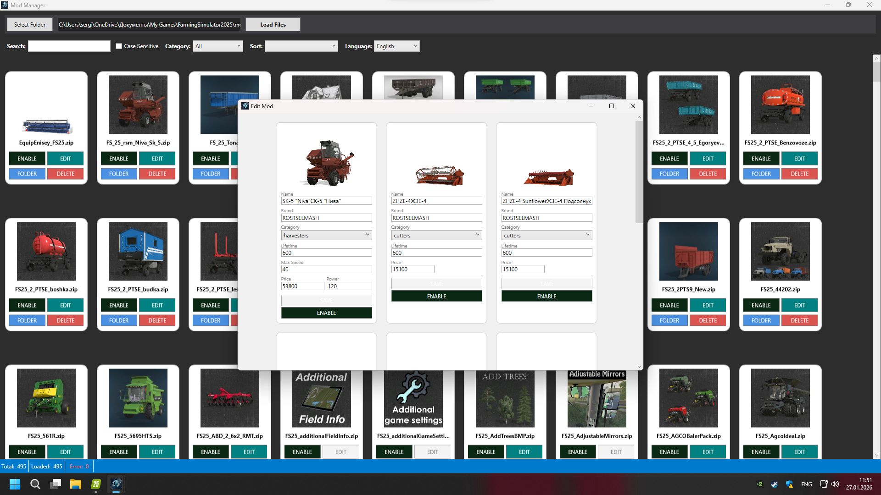881x495 pixels.
Task: Open Windows Search via the magnifier icon
Action: [35, 484]
